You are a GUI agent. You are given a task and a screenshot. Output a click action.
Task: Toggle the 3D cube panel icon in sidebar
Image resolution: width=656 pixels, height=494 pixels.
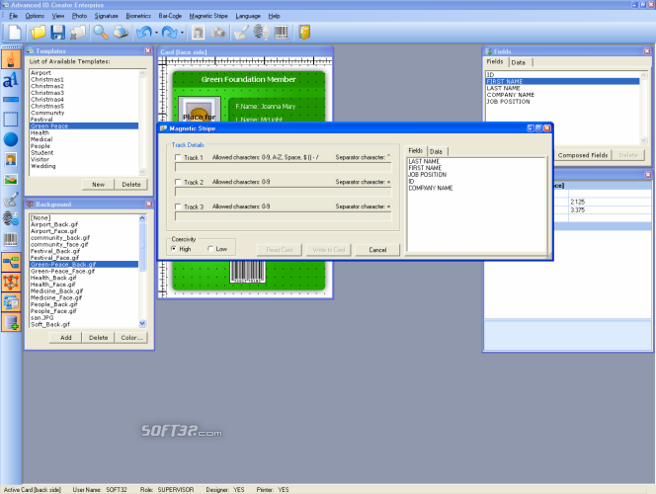tap(11, 283)
